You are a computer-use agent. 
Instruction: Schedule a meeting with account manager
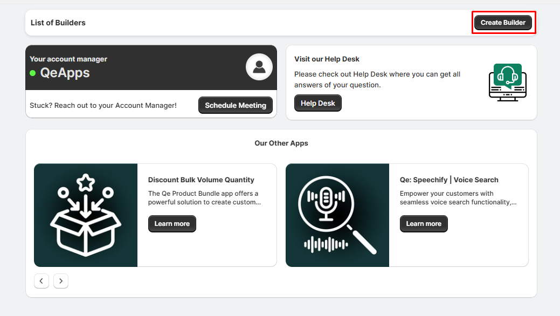[236, 105]
